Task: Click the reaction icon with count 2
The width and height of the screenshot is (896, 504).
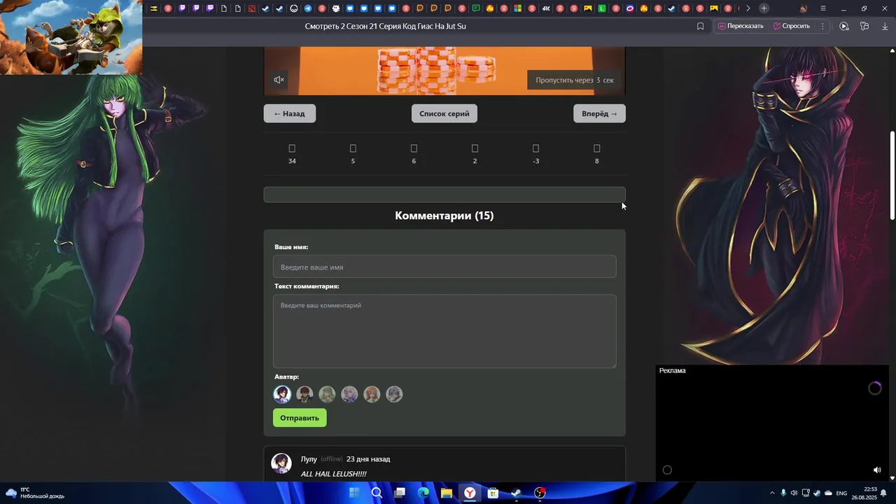Action: point(475,148)
